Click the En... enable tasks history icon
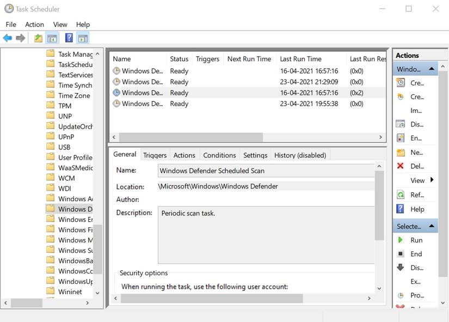Image resolution: width=449 pixels, height=322 pixels. pyautogui.click(x=401, y=138)
